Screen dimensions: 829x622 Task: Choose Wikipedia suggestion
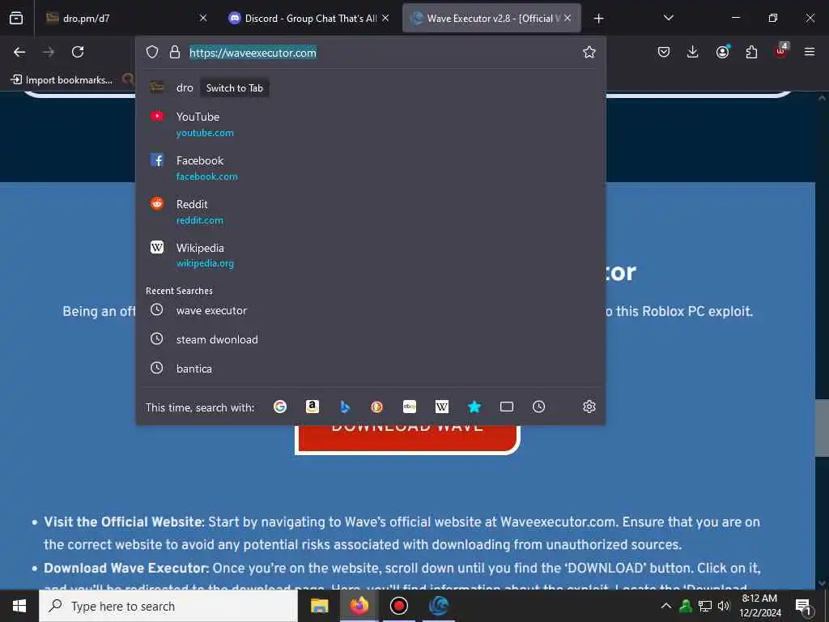click(x=370, y=255)
